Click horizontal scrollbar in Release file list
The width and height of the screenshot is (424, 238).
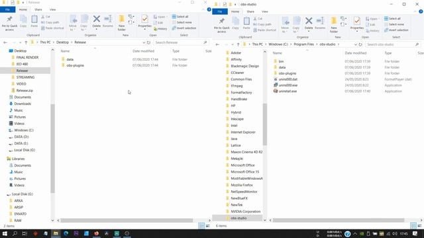(127, 220)
